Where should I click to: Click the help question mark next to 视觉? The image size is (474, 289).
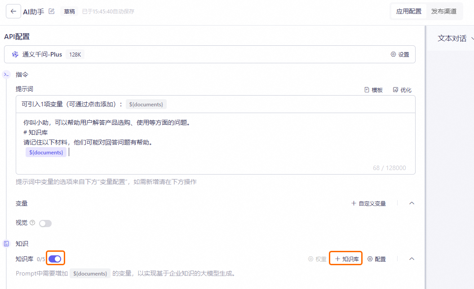31,223
